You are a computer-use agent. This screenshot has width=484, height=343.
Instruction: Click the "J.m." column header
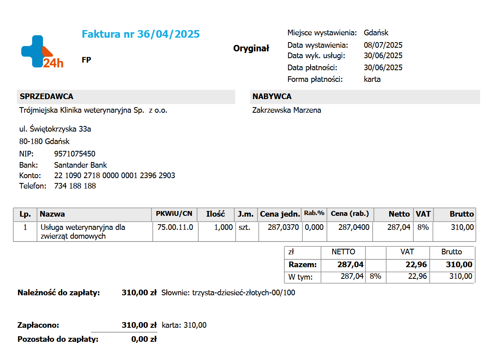[x=245, y=214]
